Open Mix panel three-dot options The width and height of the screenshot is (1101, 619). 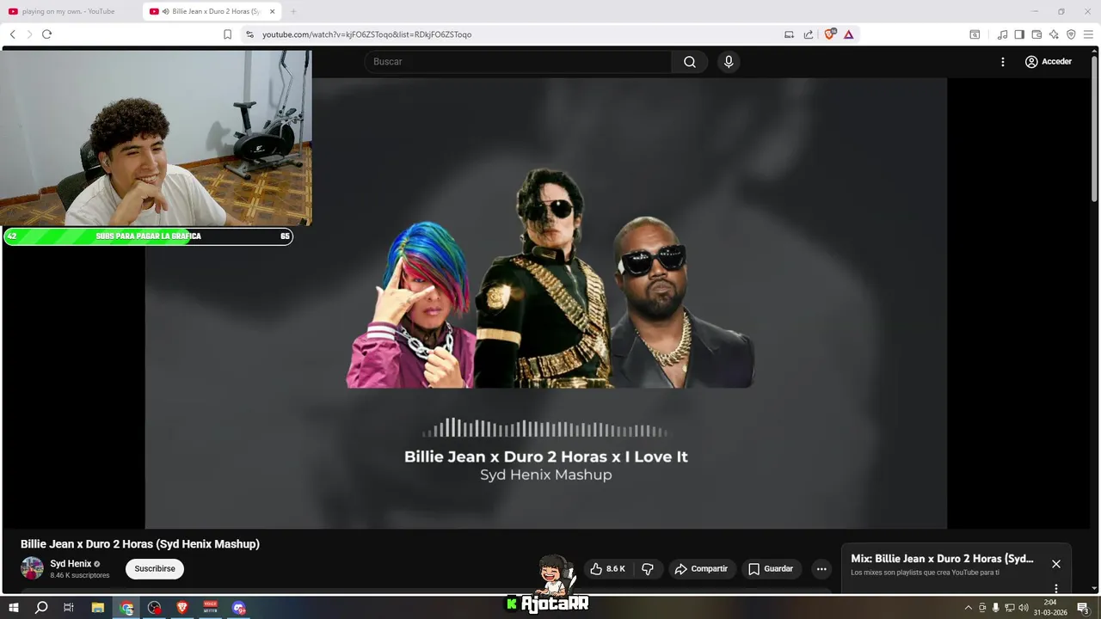[x=1056, y=589]
